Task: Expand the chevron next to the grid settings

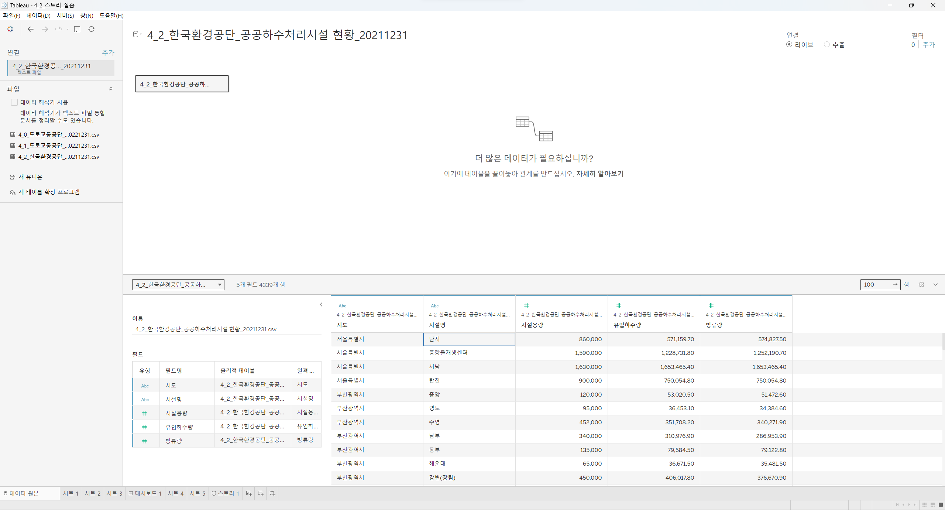Action: 935,285
